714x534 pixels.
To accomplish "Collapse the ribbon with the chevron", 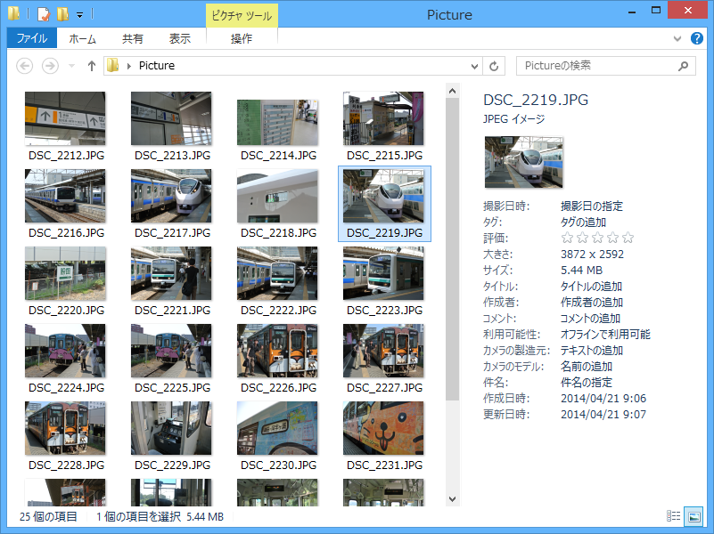I will click(x=677, y=37).
